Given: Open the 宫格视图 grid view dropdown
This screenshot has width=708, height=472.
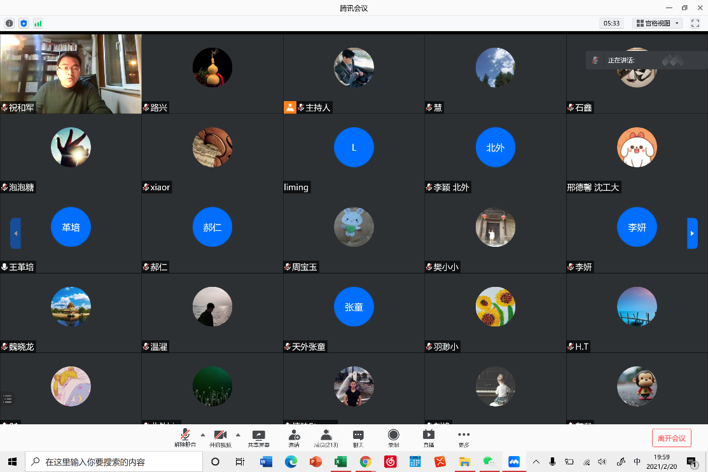Looking at the screenshot, I should 658,23.
